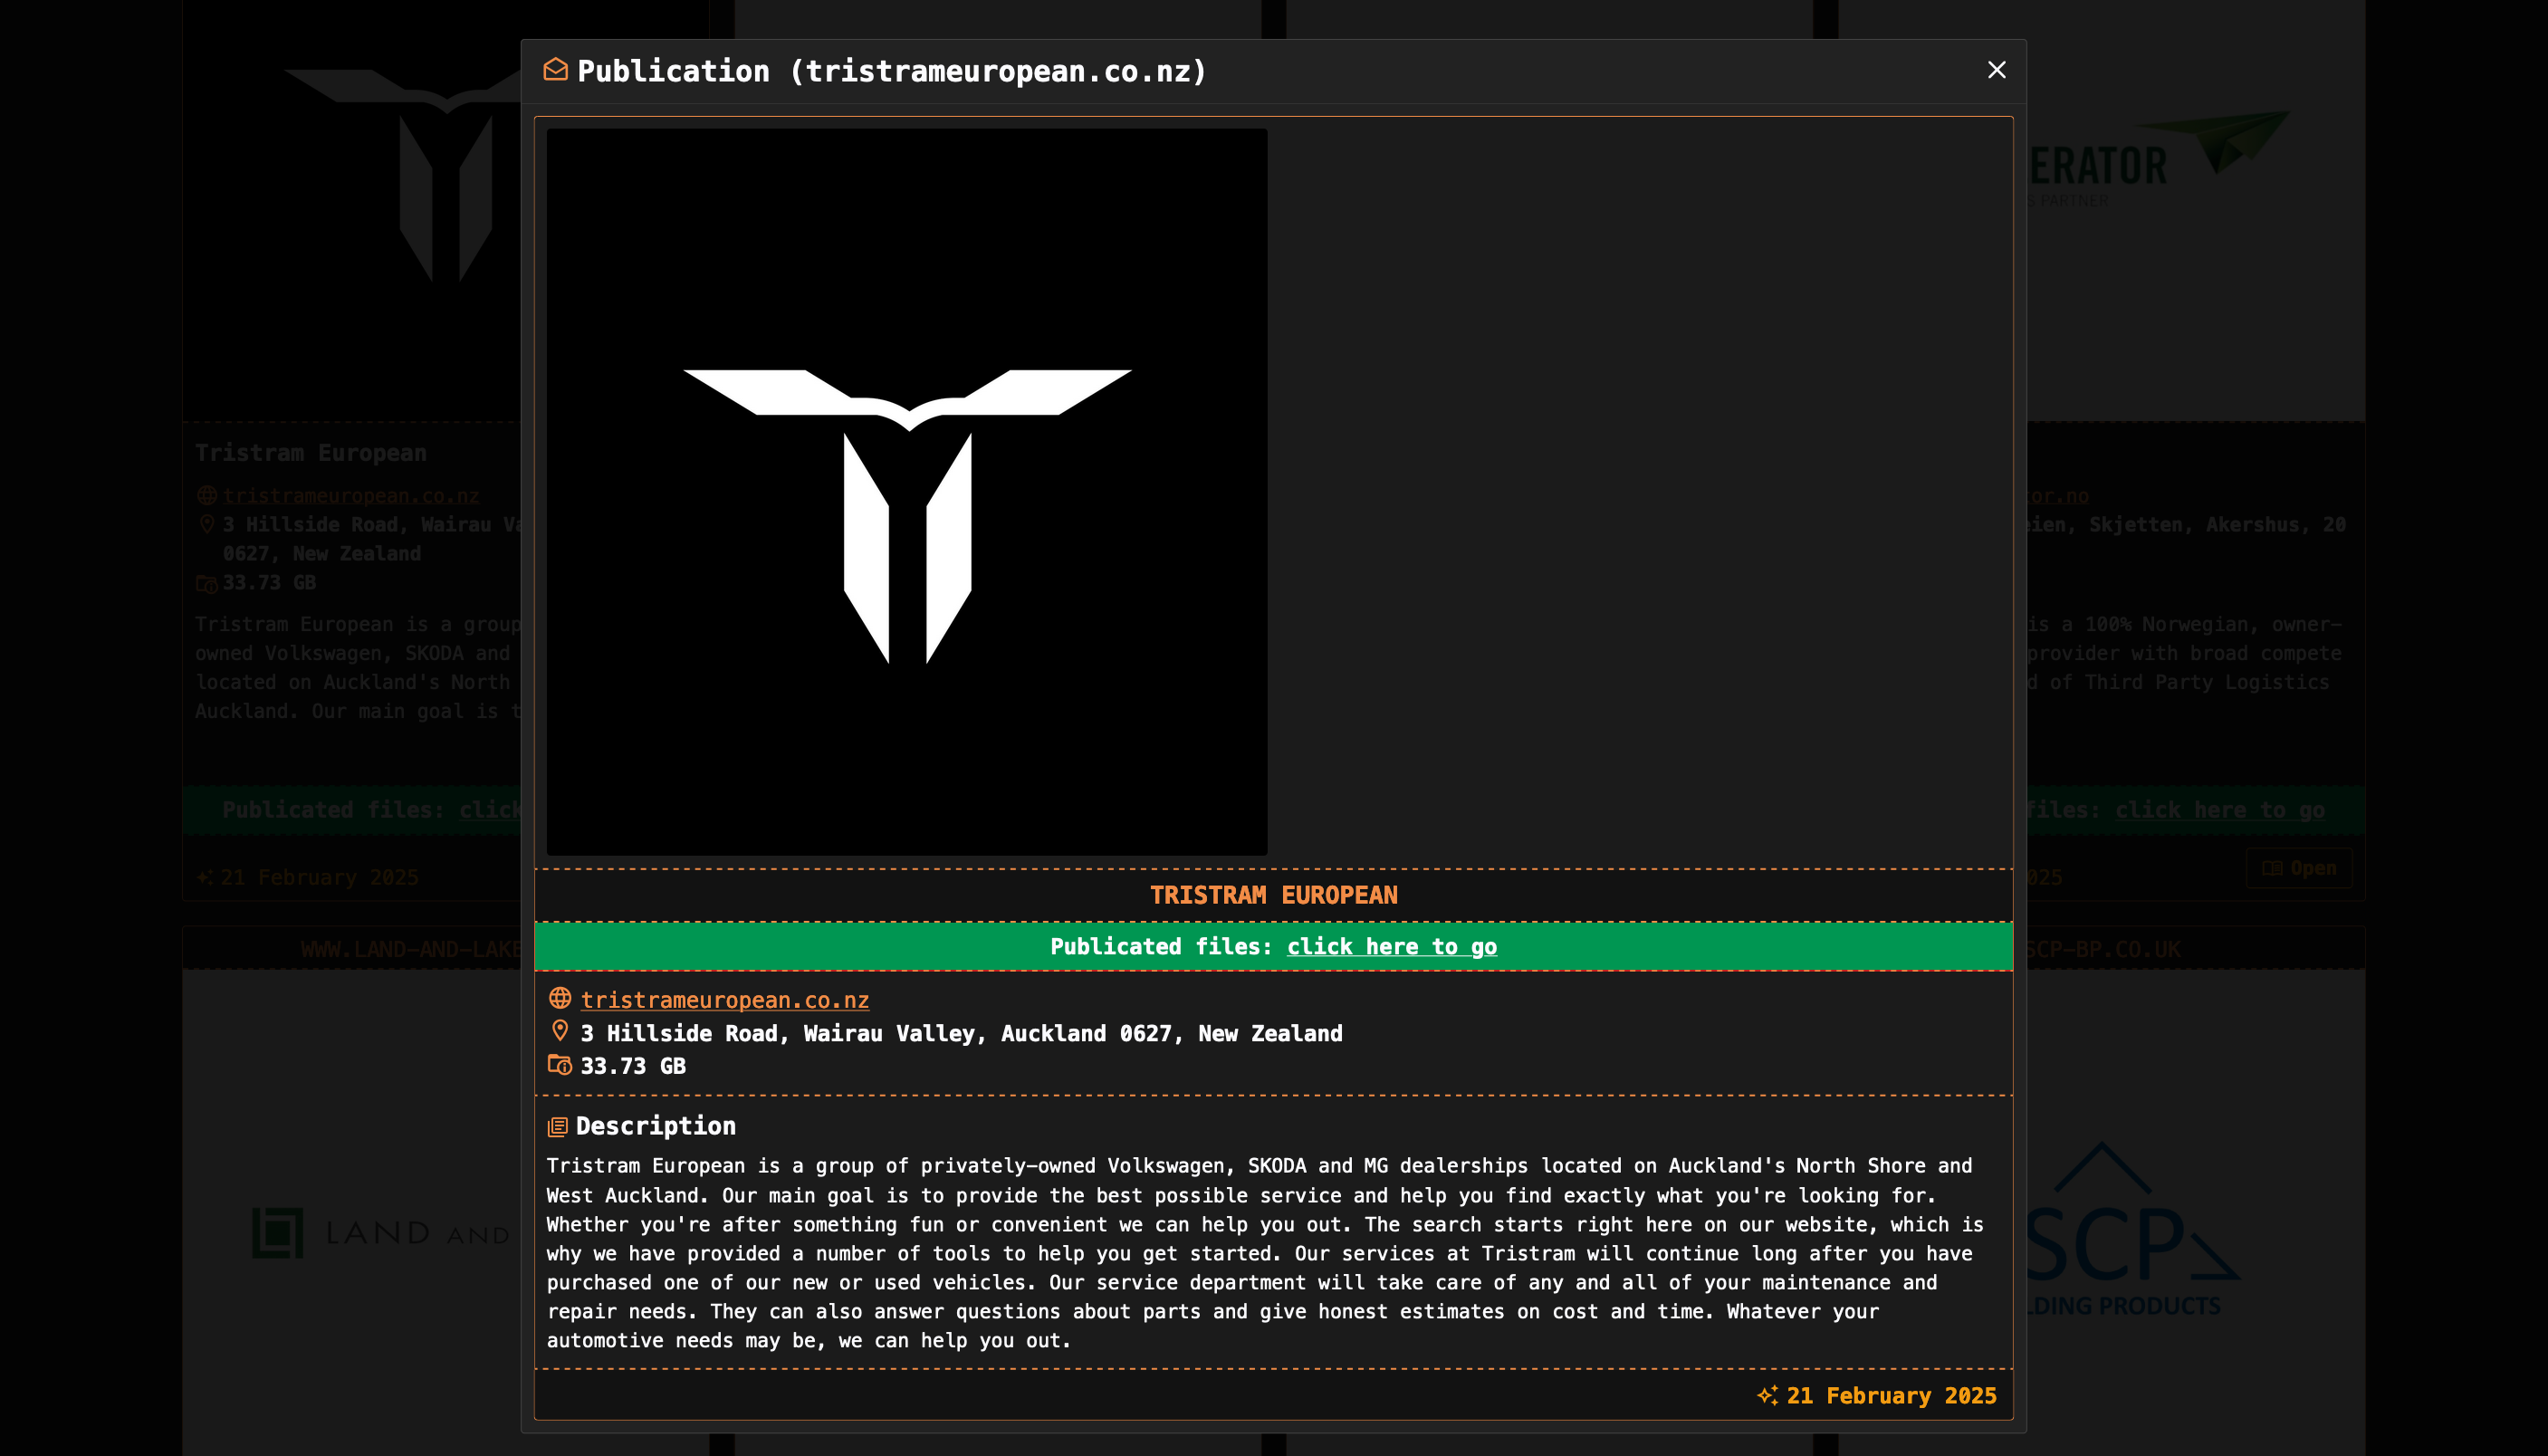This screenshot has height=1456, width=2548.
Task: Click the SCP-BP.CO.UK card header
Action: [x=2105, y=949]
